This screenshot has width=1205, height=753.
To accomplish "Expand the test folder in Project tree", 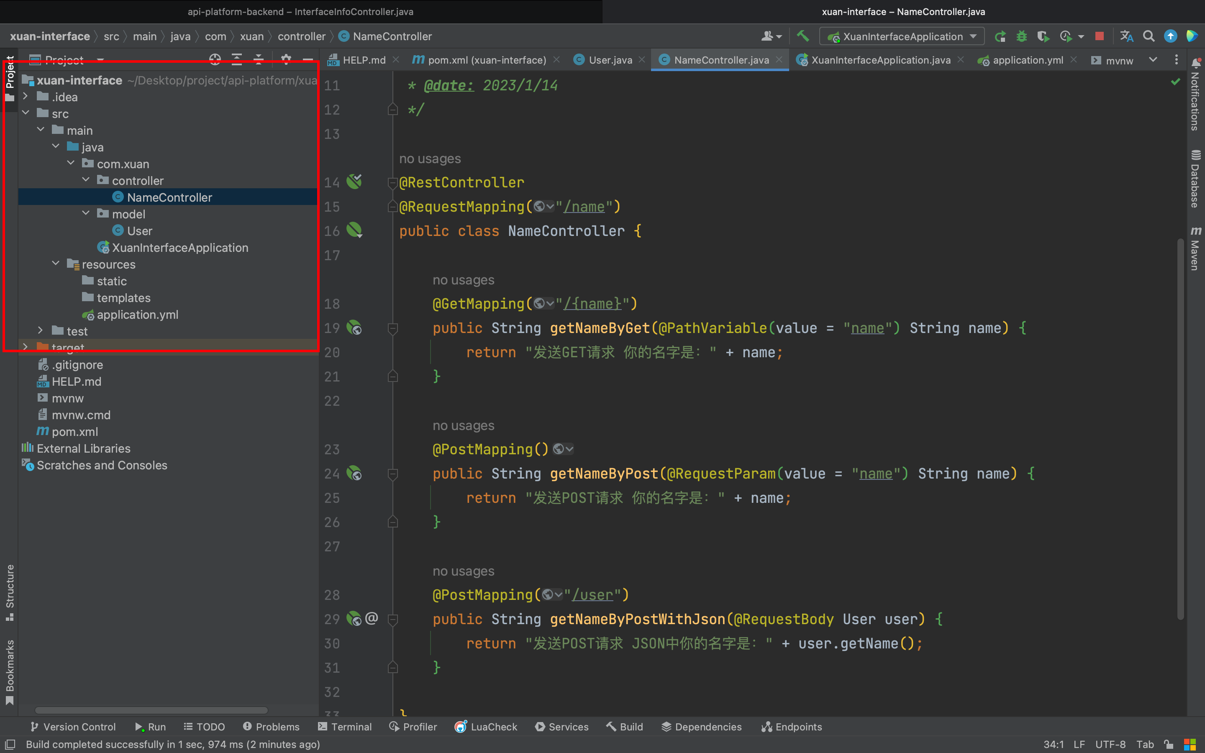I will coord(40,330).
